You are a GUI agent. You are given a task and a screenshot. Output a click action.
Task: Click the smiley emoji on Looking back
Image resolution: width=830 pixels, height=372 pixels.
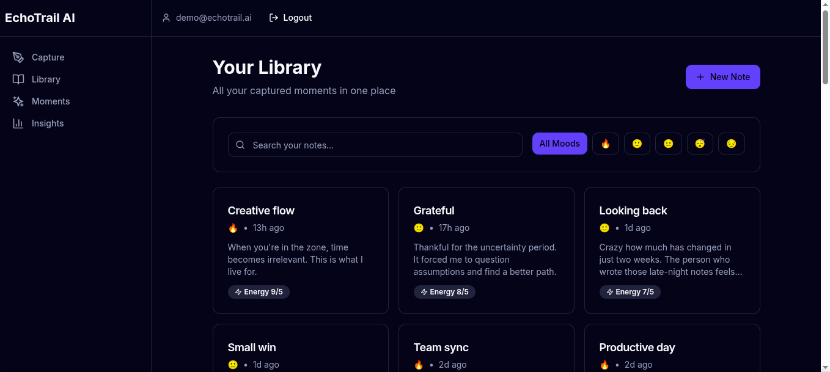point(604,228)
